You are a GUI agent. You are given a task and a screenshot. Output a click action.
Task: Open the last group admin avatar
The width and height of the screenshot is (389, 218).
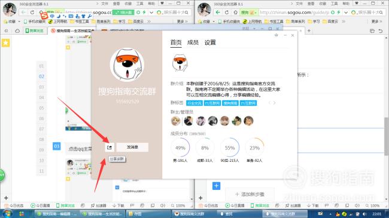click(248, 121)
